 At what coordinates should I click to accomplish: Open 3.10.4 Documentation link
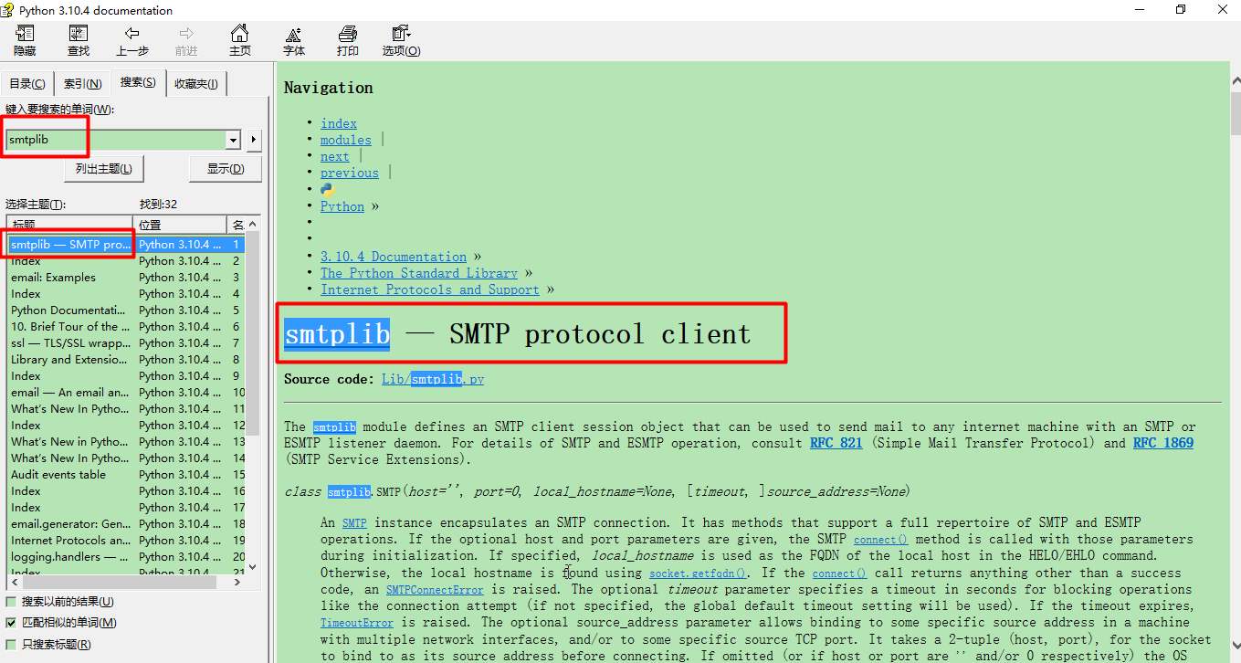394,257
